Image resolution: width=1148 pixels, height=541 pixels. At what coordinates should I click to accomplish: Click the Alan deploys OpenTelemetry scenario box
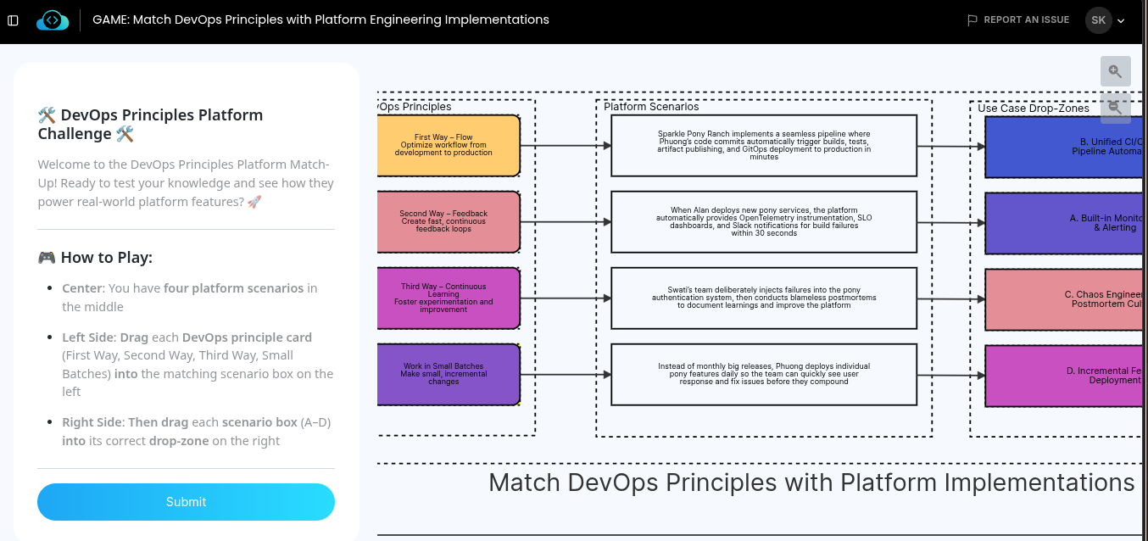(764, 222)
